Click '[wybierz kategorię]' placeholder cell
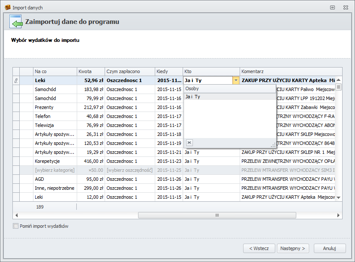This screenshot has height=262, width=355. 55,170
